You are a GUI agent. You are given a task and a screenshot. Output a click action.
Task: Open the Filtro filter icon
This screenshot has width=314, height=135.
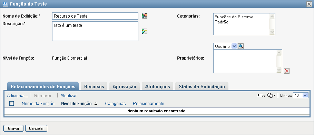click(x=270, y=96)
